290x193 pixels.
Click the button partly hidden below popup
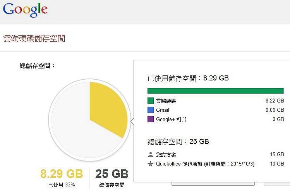click(213, 184)
